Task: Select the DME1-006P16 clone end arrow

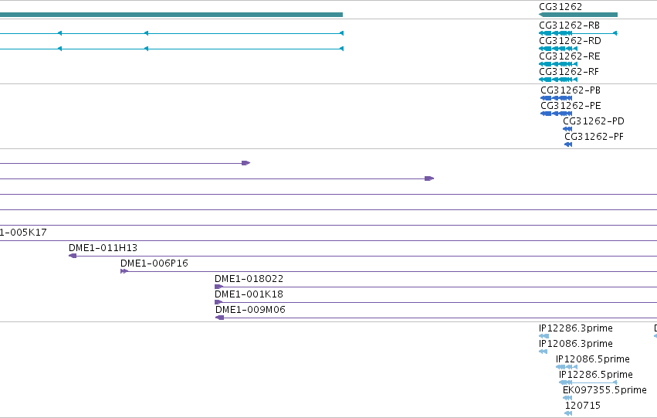Action: coord(124,271)
